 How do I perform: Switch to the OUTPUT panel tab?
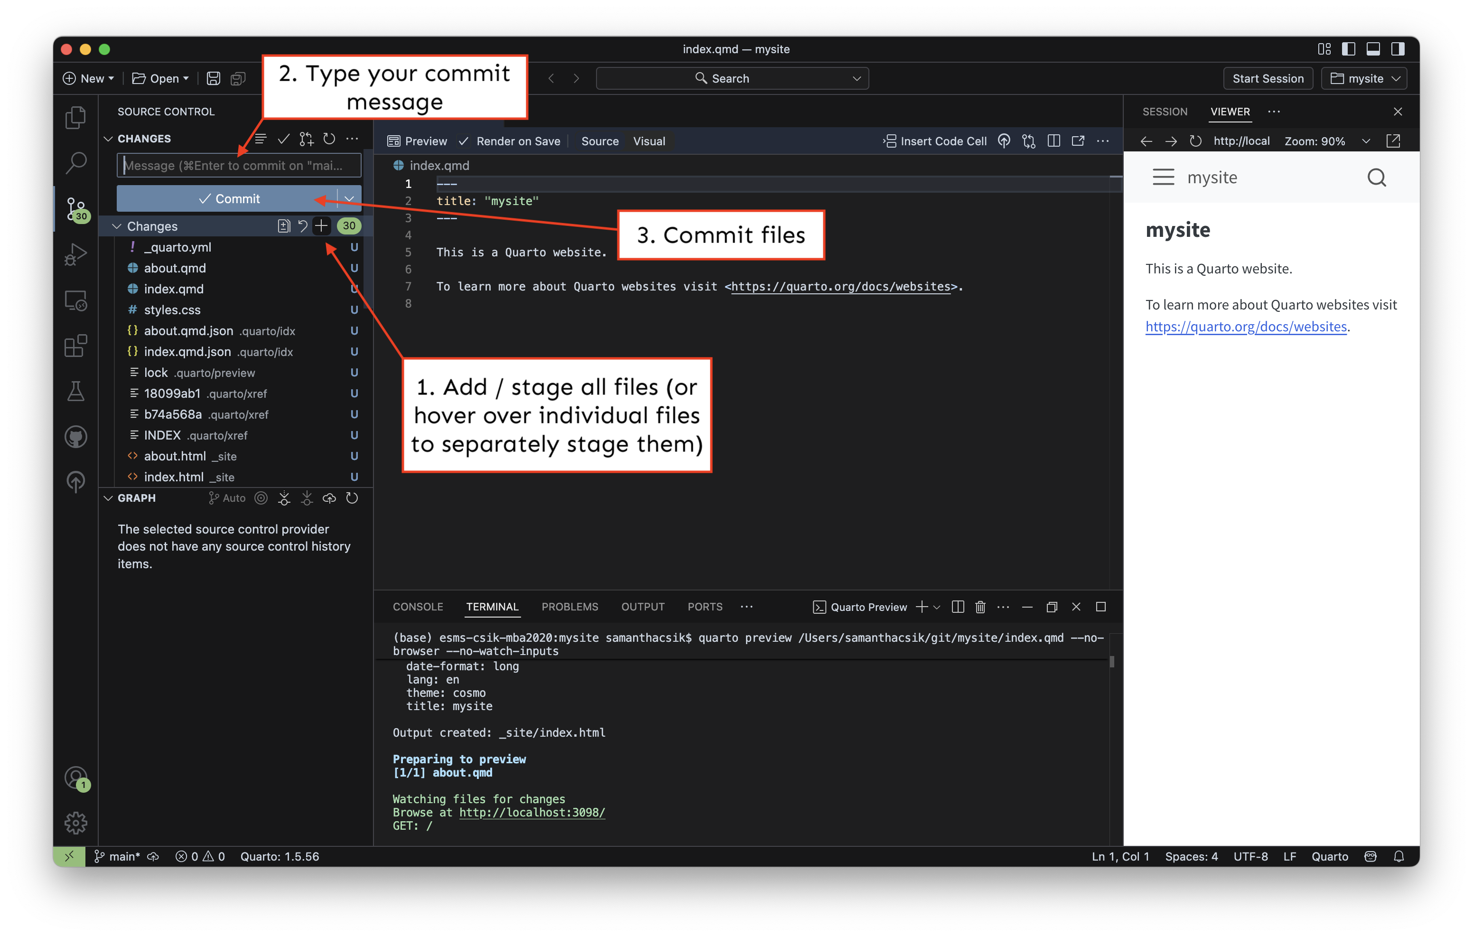coord(642,607)
